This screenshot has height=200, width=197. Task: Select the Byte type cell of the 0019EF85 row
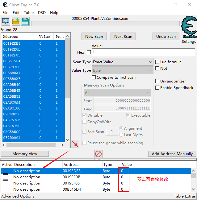click(107, 183)
